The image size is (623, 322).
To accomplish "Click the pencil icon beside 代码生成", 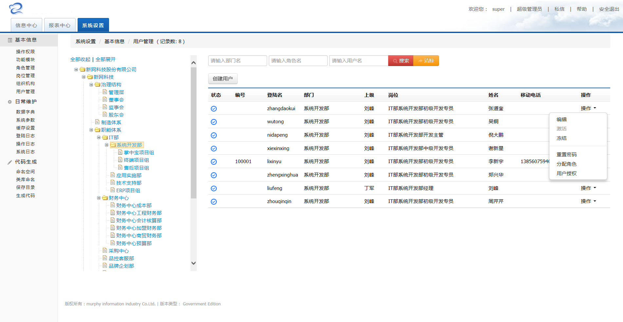I will coord(10,162).
